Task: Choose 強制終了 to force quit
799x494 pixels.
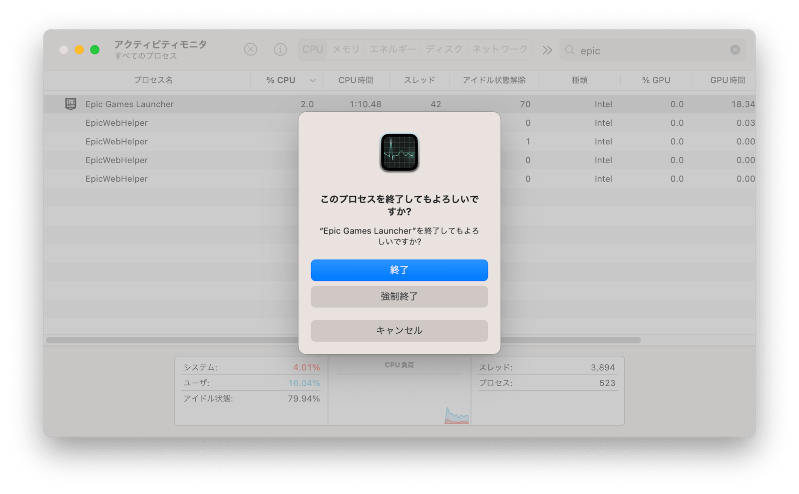Action: click(399, 296)
